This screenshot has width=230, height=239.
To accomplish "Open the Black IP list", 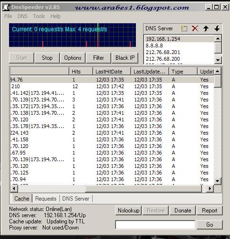I will [x=125, y=58].
